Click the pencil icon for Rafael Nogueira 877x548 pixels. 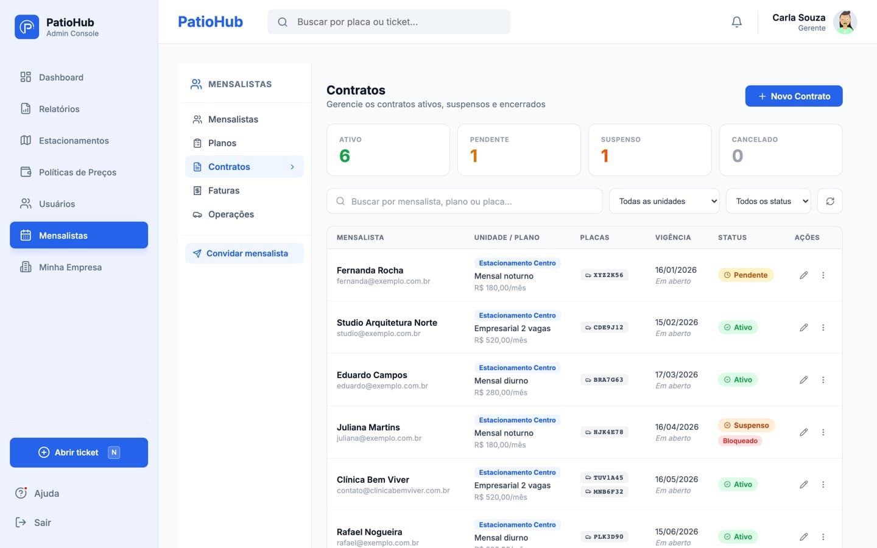(803, 537)
